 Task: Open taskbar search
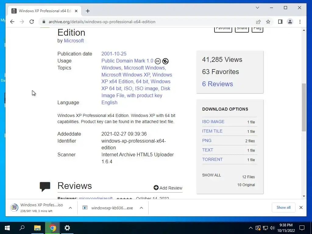(x=22, y=228)
